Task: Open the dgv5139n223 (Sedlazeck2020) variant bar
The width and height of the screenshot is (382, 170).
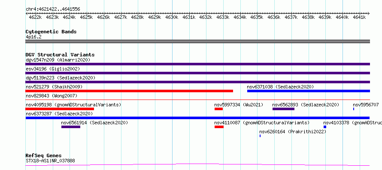Action: tap(197, 82)
